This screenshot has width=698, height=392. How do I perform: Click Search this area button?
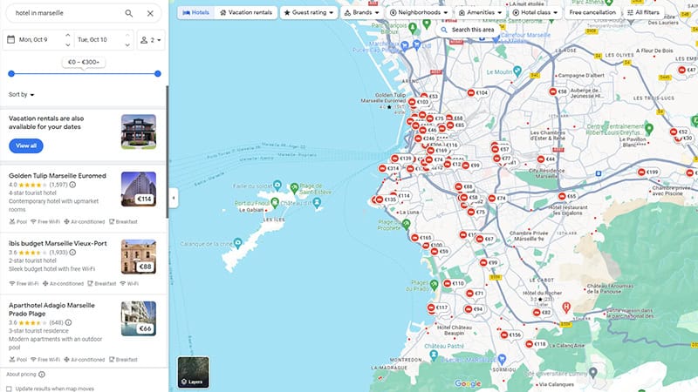coord(468,30)
